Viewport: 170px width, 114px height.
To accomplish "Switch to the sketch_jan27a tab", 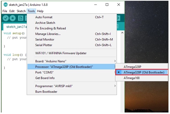I will coord(14,27).
